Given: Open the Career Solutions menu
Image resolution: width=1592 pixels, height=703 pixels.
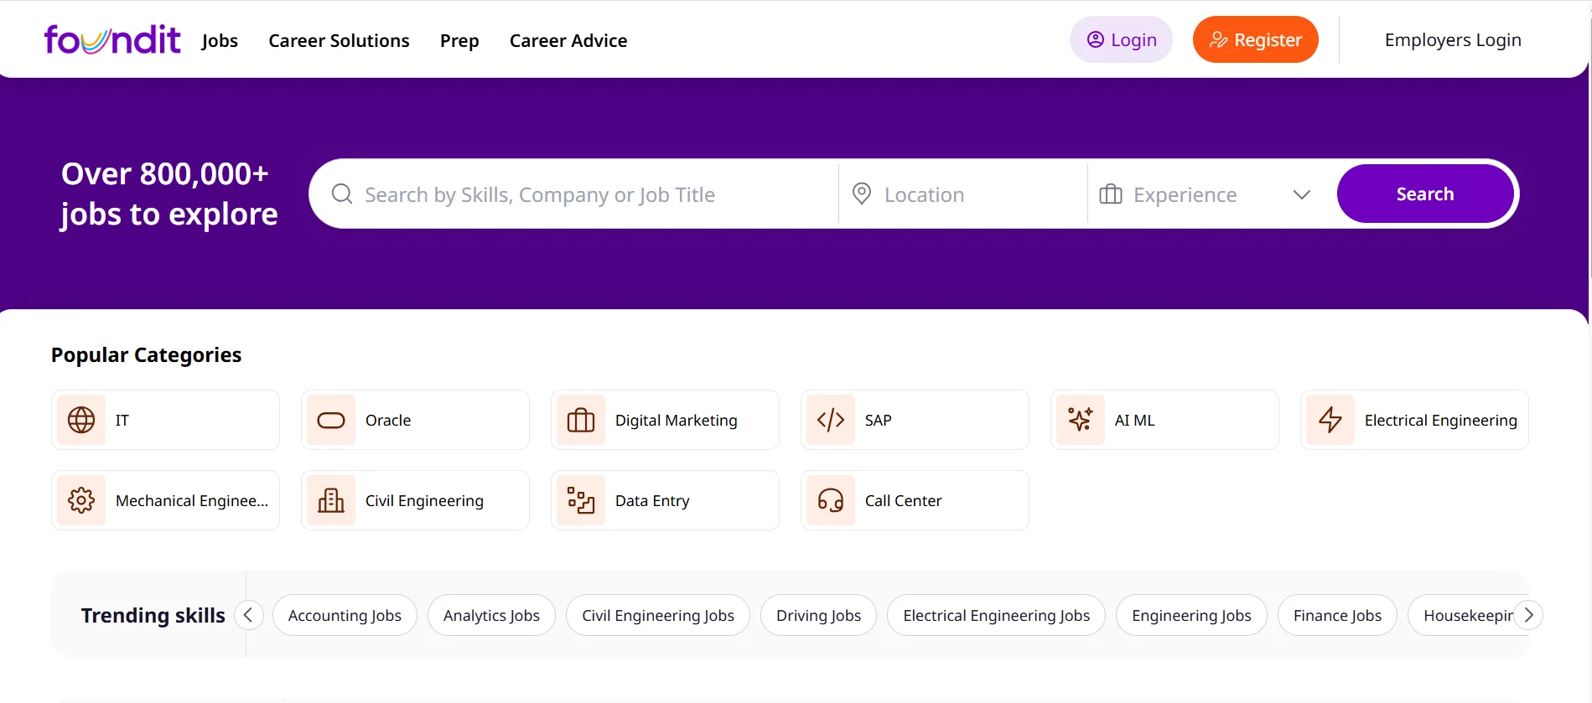Looking at the screenshot, I should pos(339,40).
